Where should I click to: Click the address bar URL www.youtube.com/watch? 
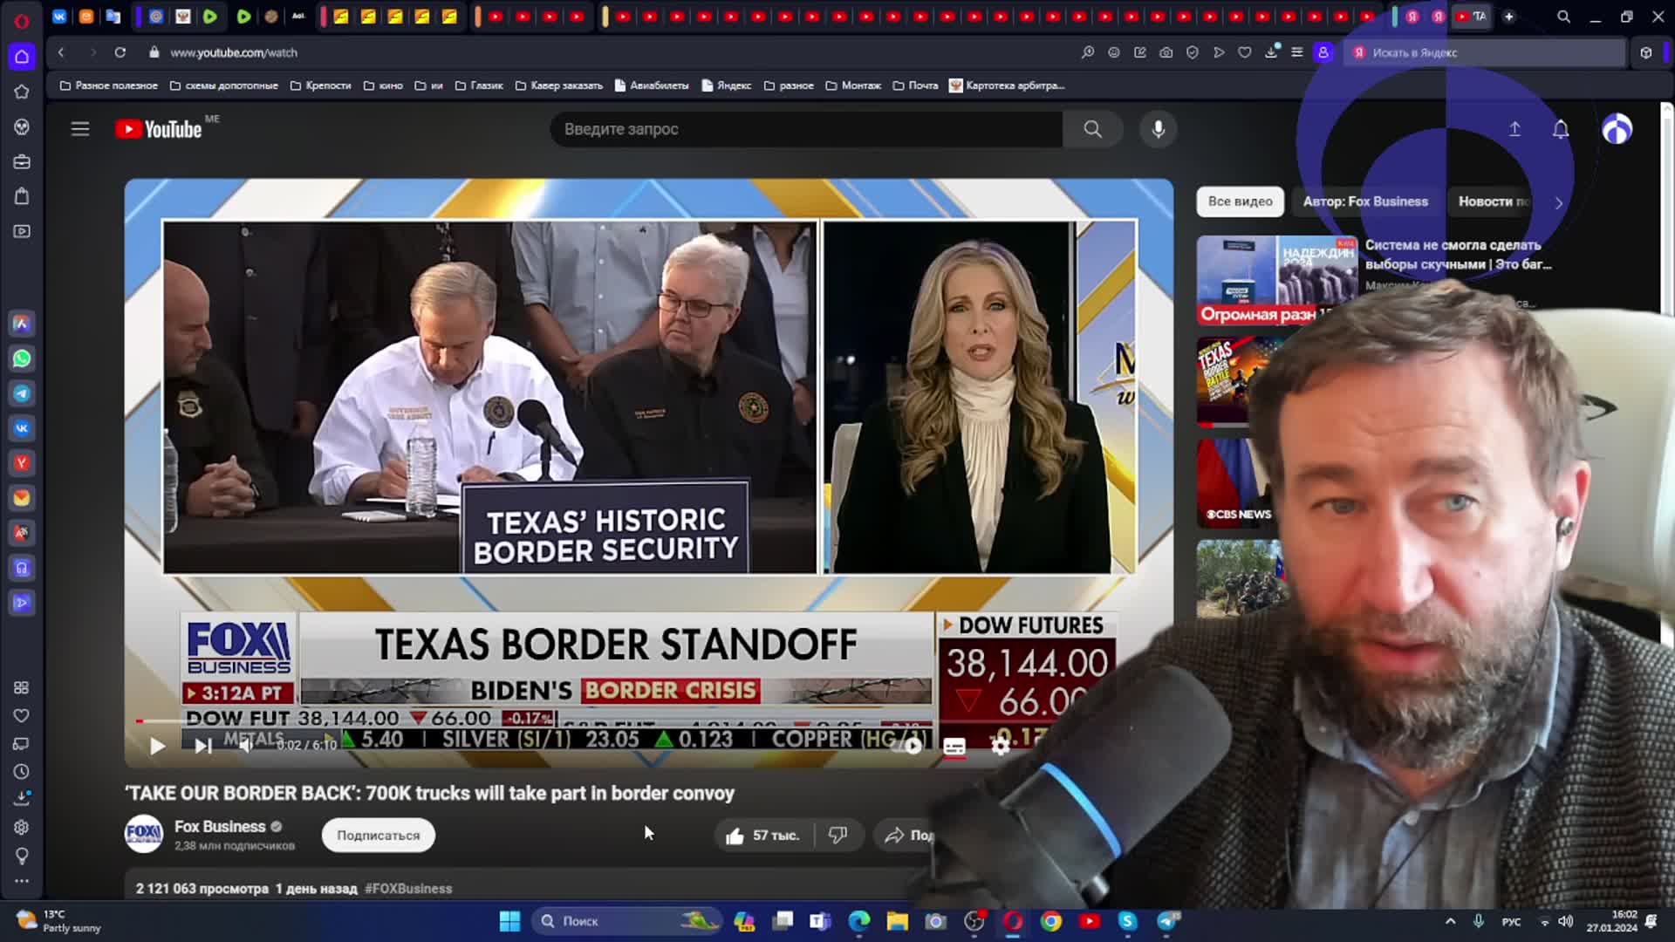234,52
